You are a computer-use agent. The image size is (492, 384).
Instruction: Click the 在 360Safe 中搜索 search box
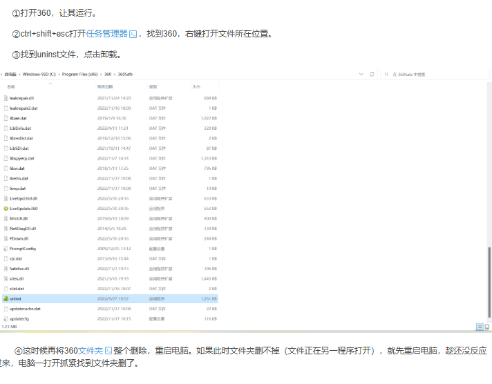435,75
